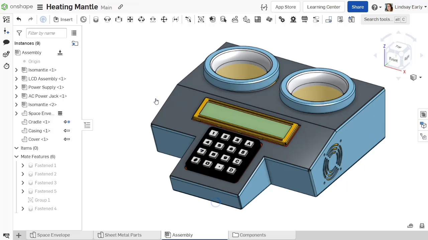Collapse the Items (0) section
The height and width of the screenshot is (240, 428).
pos(16,148)
